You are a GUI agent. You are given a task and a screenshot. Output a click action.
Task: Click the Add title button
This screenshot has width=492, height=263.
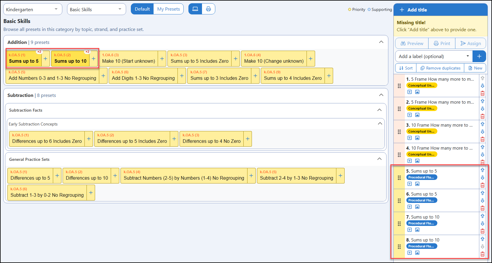pos(441,10)
